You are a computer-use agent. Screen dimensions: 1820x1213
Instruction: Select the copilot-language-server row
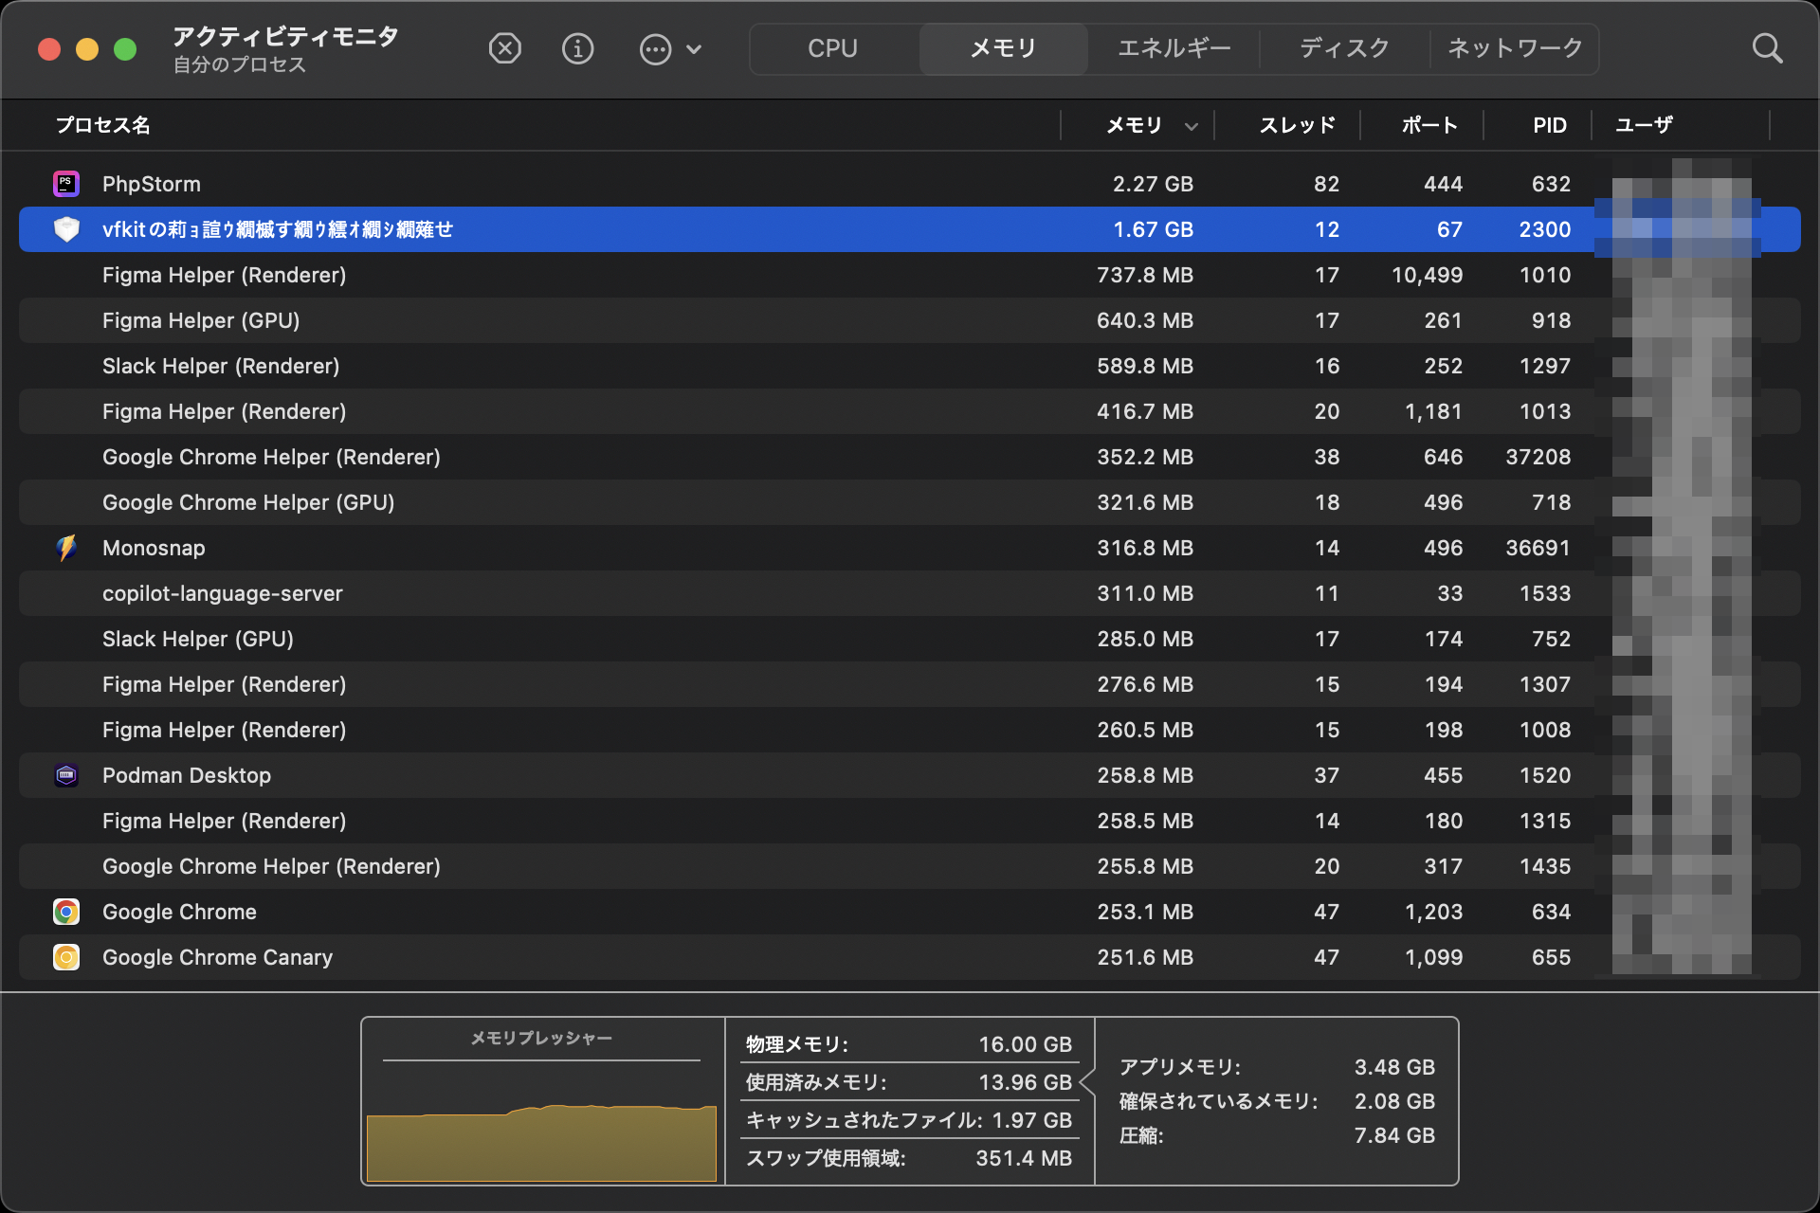tap(910, 593)
